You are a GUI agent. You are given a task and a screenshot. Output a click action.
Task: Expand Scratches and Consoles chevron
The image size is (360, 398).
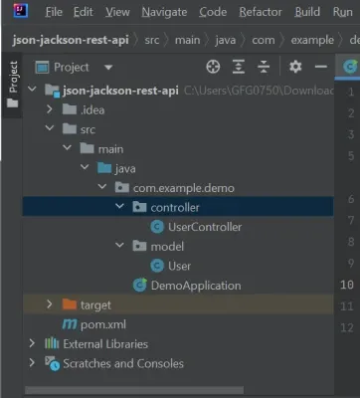point(32,362)
